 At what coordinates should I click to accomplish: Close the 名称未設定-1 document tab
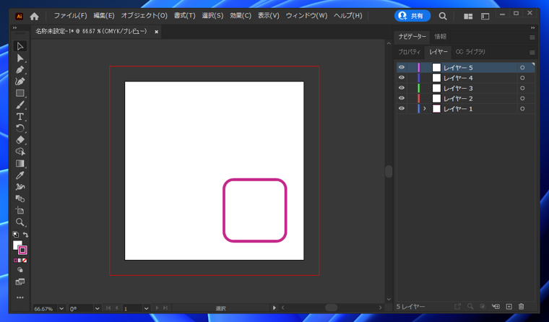pos(157,32)
